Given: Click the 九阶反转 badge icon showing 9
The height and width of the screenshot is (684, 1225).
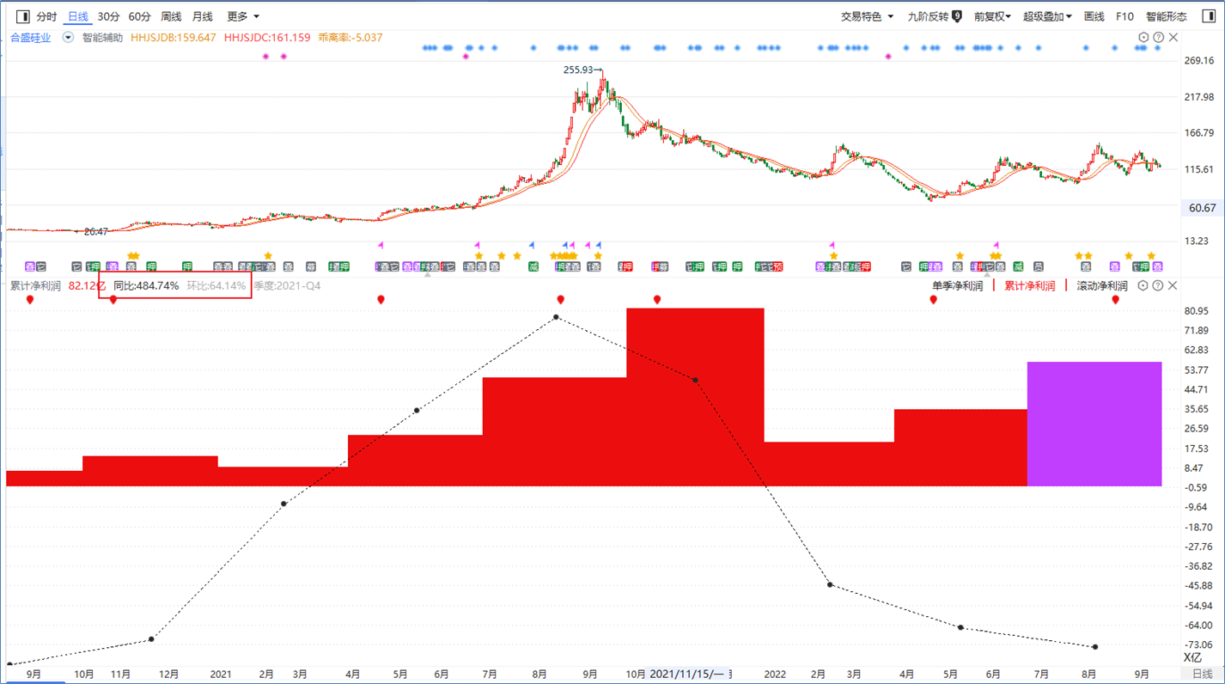Looking at the screenshot, I should point(956,16).
